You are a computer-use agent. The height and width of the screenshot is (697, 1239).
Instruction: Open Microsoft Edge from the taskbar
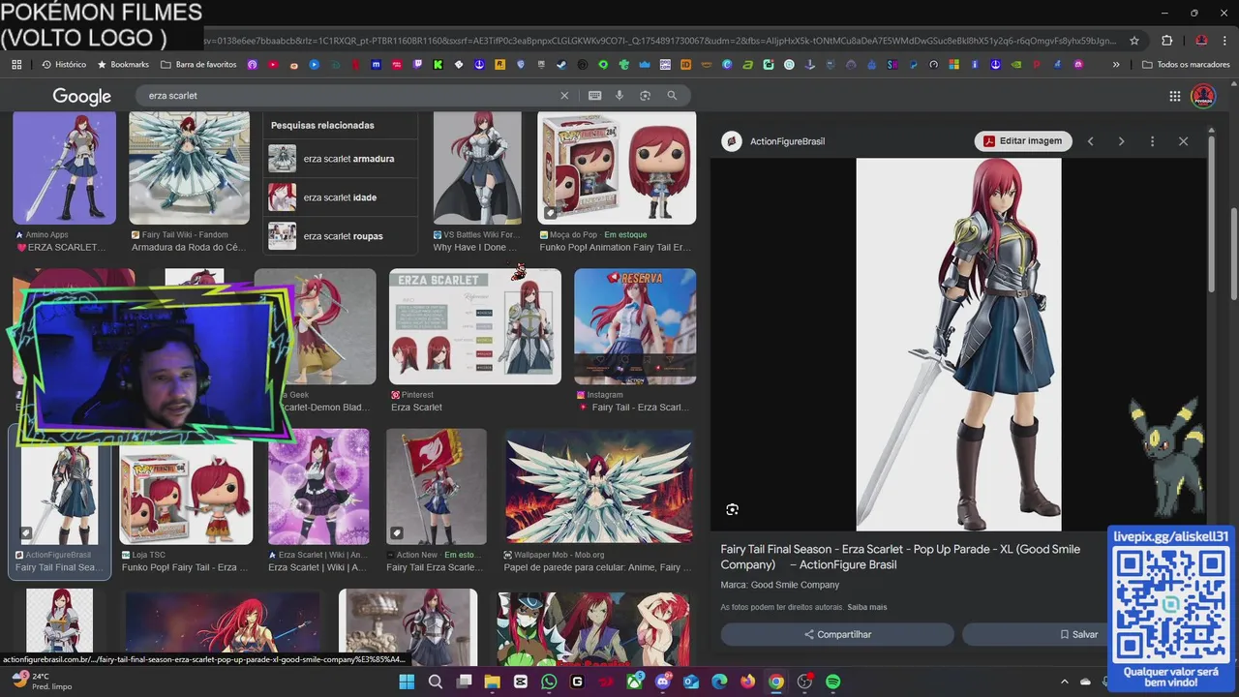719,682
